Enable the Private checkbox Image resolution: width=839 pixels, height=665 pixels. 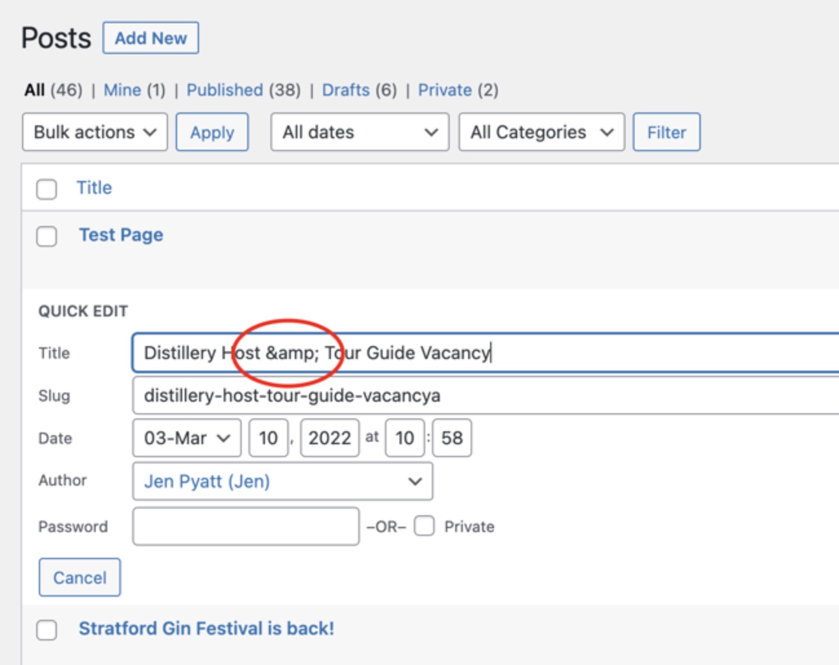[425, 526]
